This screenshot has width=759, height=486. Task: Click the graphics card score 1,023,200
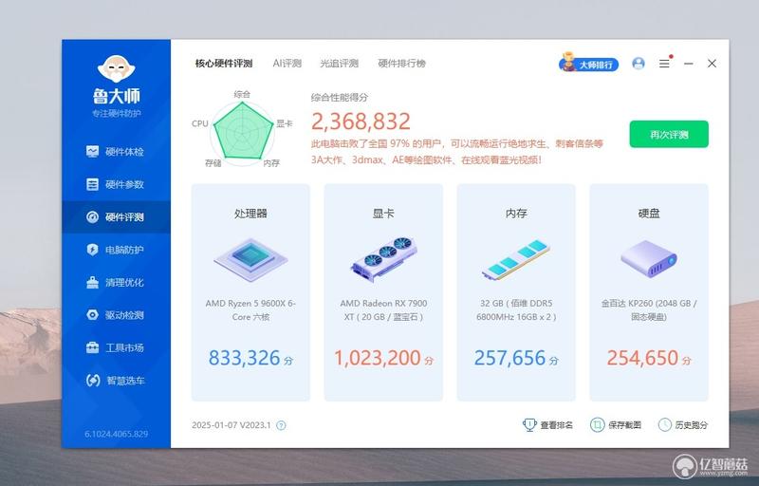(378, 358)
